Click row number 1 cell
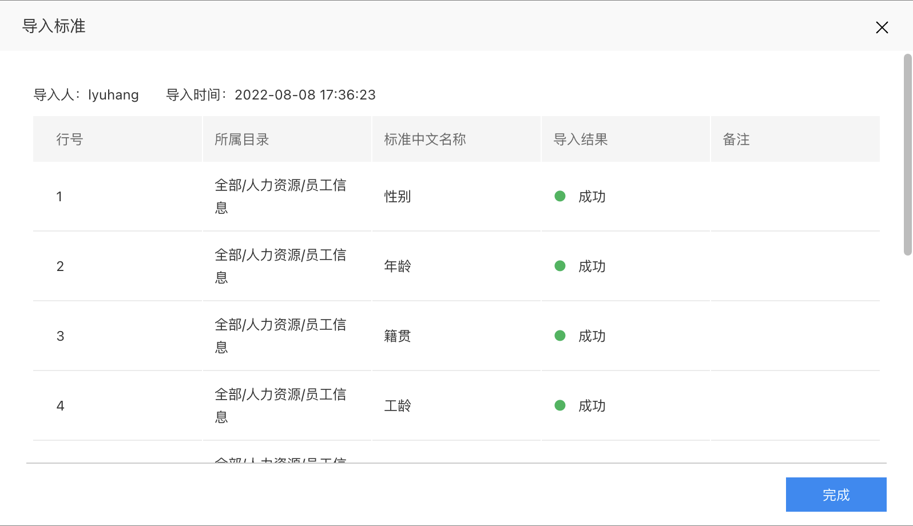The image size is (913, 526). 117,197
